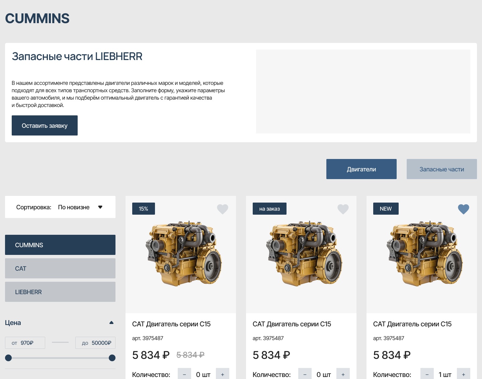Click the right price slider handle
Image resolution: width=482 pixels, height=379 pixels.
(112, 358)
